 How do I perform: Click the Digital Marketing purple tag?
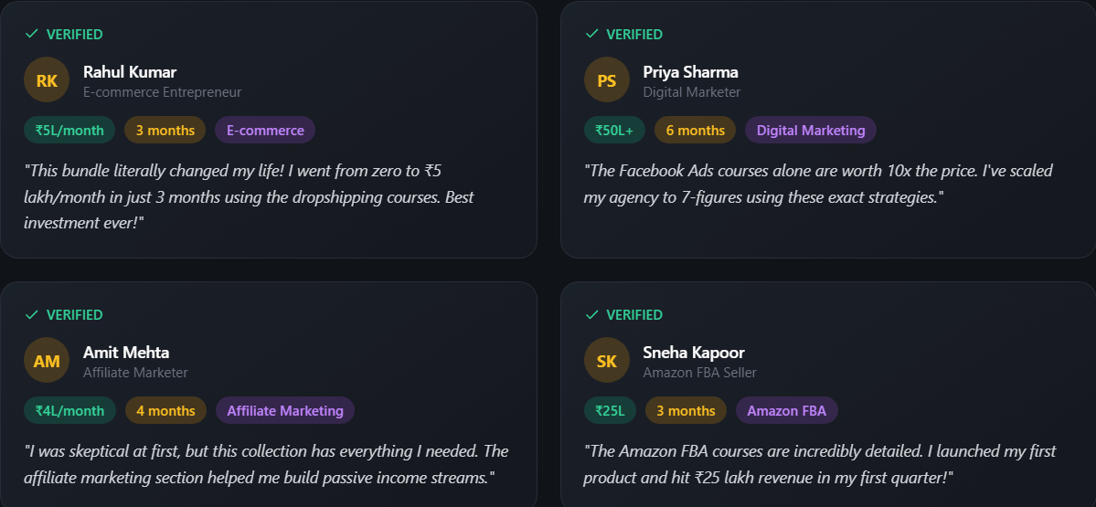[810, 130]
